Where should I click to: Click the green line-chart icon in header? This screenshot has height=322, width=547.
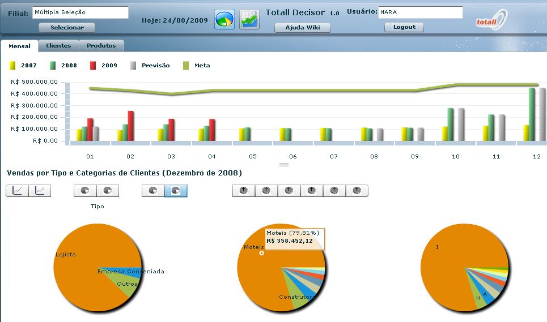point(249,19)
